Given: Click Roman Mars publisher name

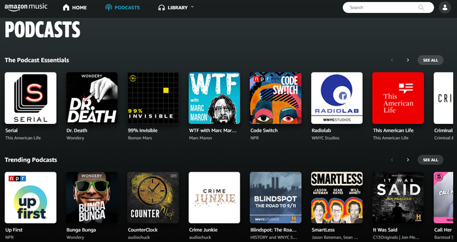Looking at the screenshot, I should tap(140, 138).
